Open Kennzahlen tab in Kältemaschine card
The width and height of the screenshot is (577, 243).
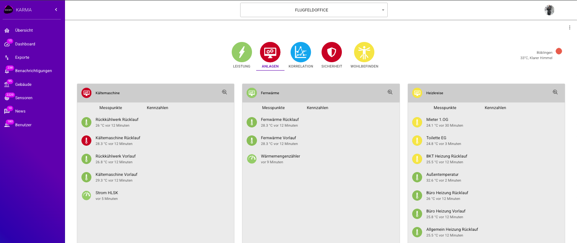coord(158,108)
